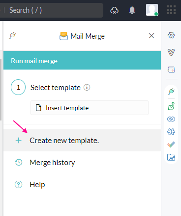Click in the Search field
The height and width of the screenshot is (216, 181).
click(x=53, y=10)
